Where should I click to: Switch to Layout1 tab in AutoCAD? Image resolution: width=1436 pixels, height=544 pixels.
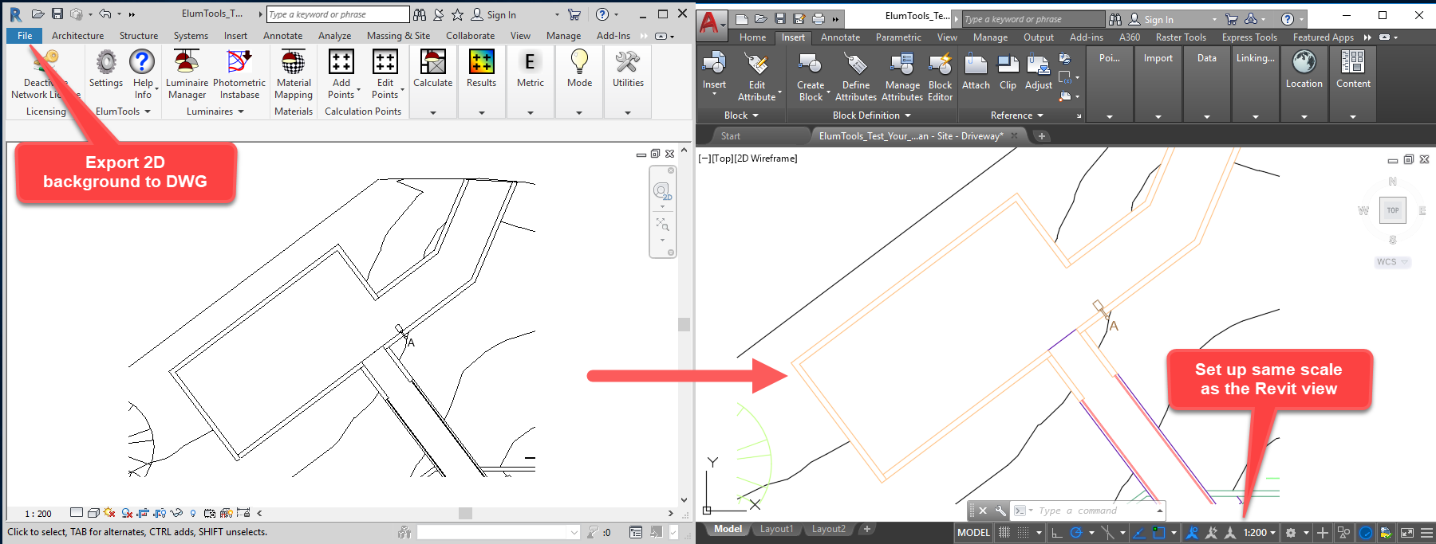tap(776, 529)
